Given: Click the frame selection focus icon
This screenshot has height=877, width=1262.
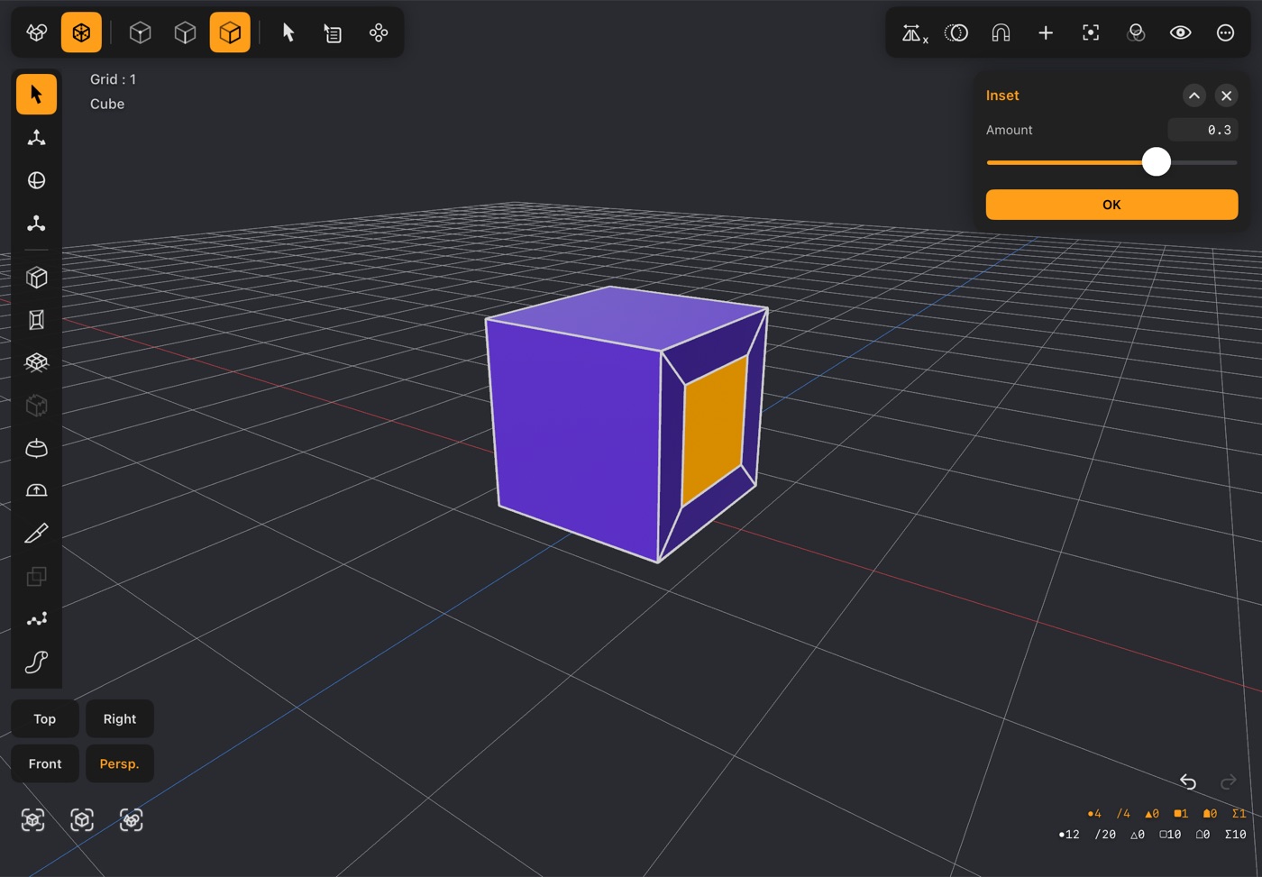Looking at the screenshot, I should tap(1091, 33).
